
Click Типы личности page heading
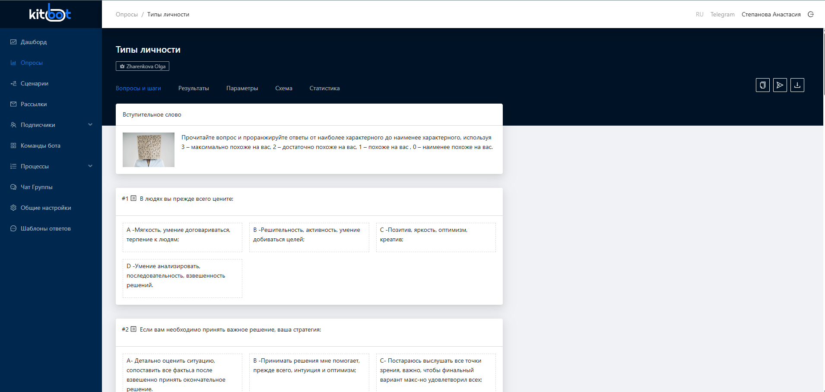pyautogui.click(x=148, y=50)
